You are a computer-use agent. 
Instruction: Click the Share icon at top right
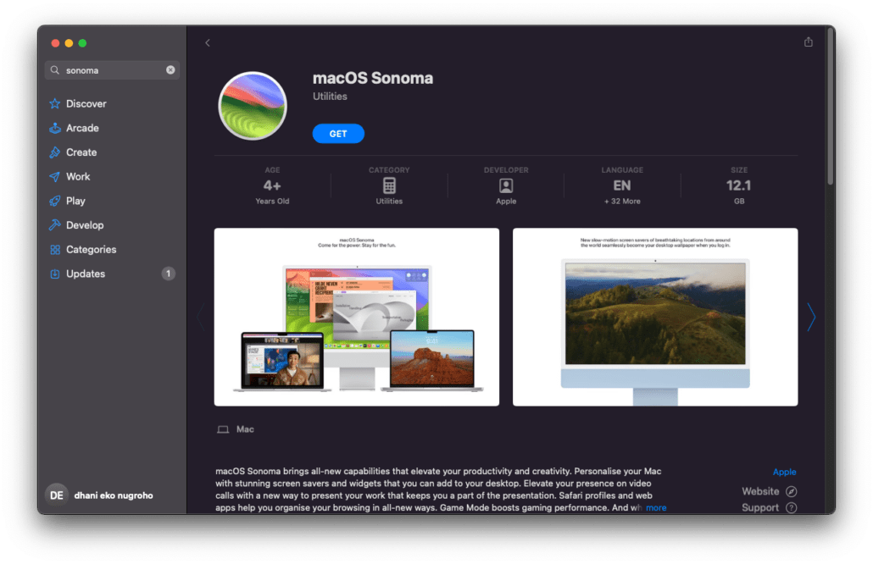pos(808,42)
